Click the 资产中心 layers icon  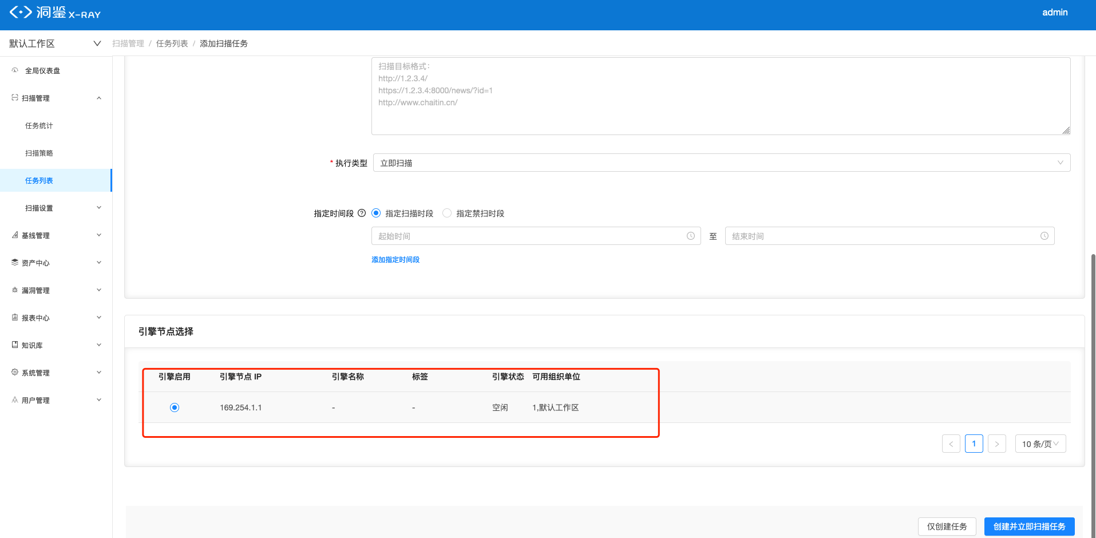pos(15,262)
